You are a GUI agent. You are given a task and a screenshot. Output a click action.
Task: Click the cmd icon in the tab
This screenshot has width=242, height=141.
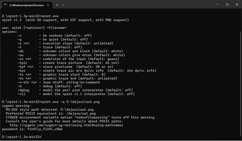click(x=6, y=5)
